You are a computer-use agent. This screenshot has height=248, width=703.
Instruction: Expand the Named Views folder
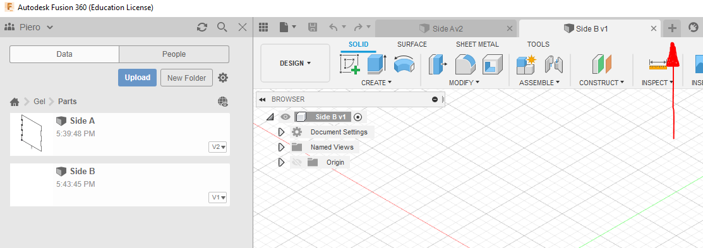click(281, 147)
